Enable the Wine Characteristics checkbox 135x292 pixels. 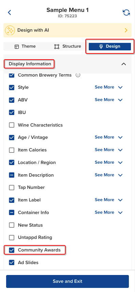pyautogui.click(x=12, y=125)
